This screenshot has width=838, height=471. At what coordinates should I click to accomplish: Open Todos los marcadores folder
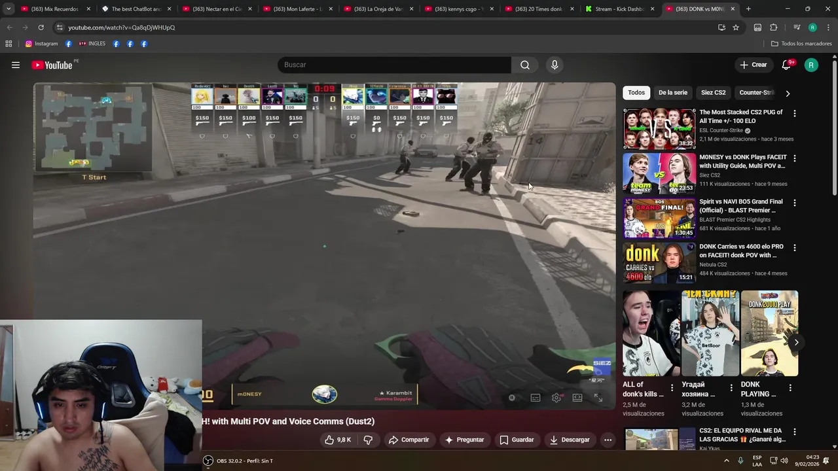801,44
